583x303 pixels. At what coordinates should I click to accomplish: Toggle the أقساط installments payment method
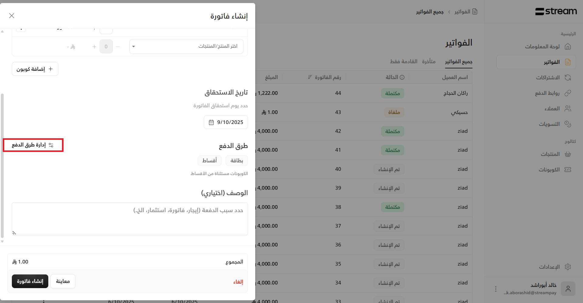point(210,160)
